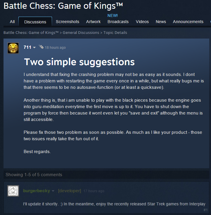
Task: Click the Battle Chess breadcrumb link
Action: click(x=31, y=33)
